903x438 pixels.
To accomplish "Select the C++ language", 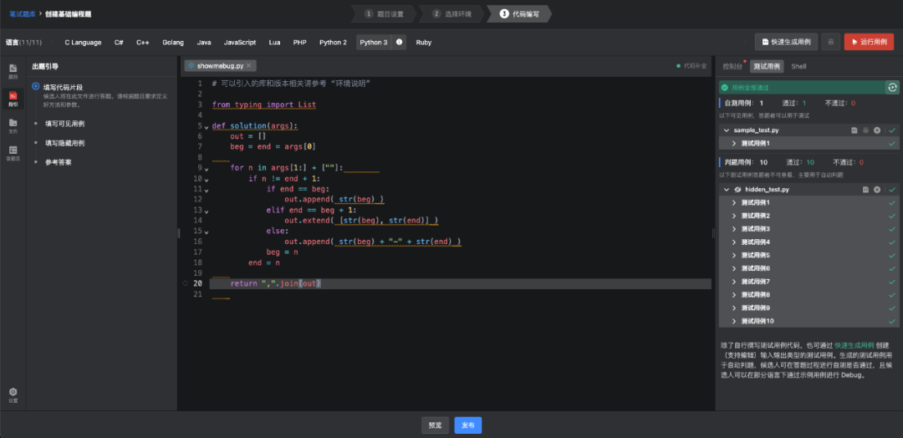I will [143, 42].
